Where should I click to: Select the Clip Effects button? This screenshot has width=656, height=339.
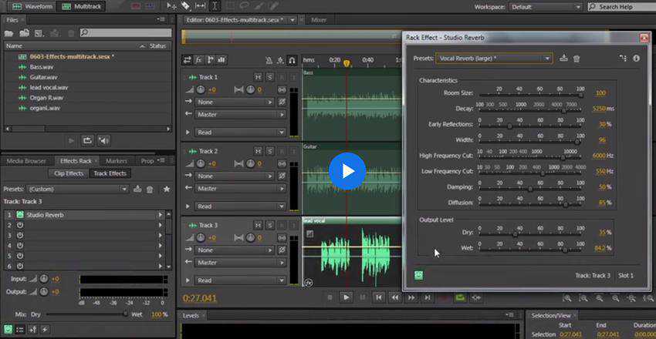[x=69, y=173]
